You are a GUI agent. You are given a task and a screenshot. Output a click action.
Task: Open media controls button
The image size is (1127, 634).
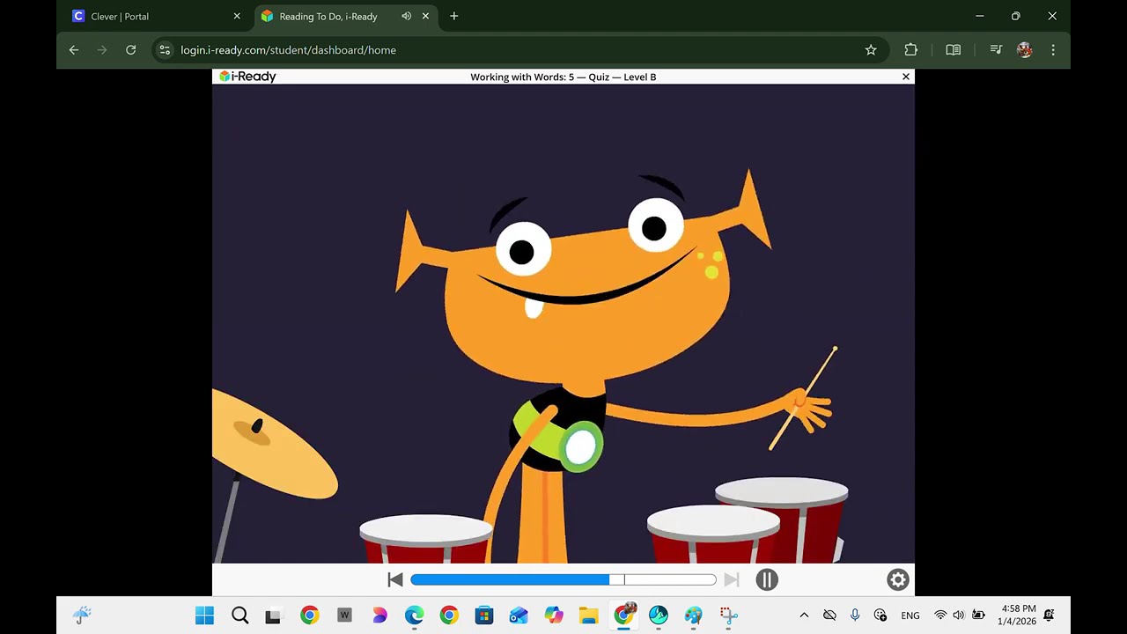click(996, 50)
